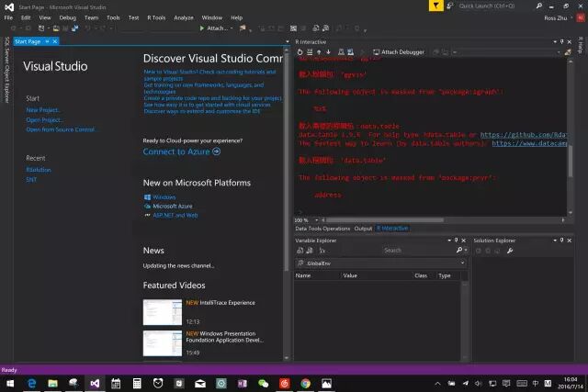588x392 pixels.
Task: Open the Debug menu
Action: coord(67,17)
